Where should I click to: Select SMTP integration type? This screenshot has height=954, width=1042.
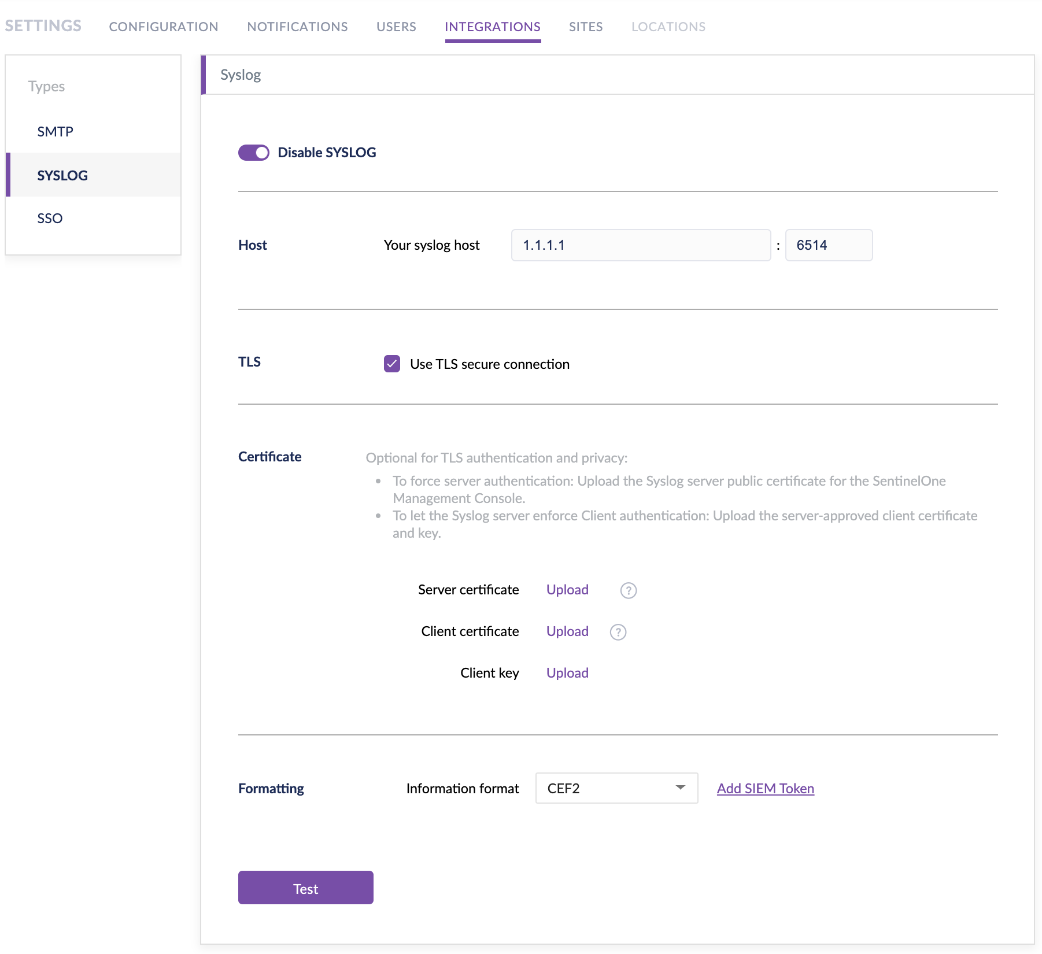tap(93, 131)
